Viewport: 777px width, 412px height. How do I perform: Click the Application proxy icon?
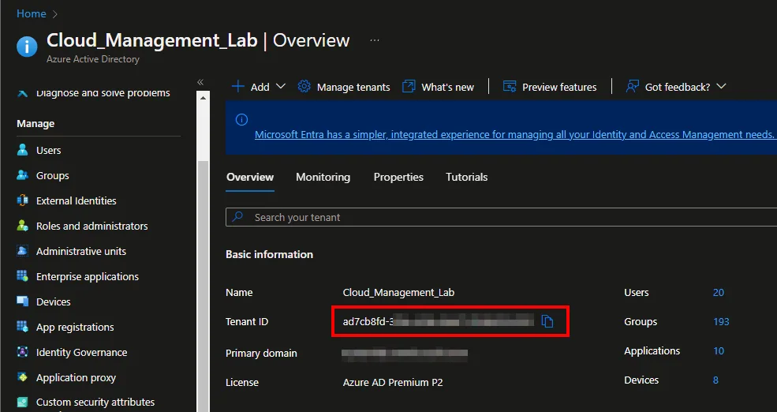[22, 377]
